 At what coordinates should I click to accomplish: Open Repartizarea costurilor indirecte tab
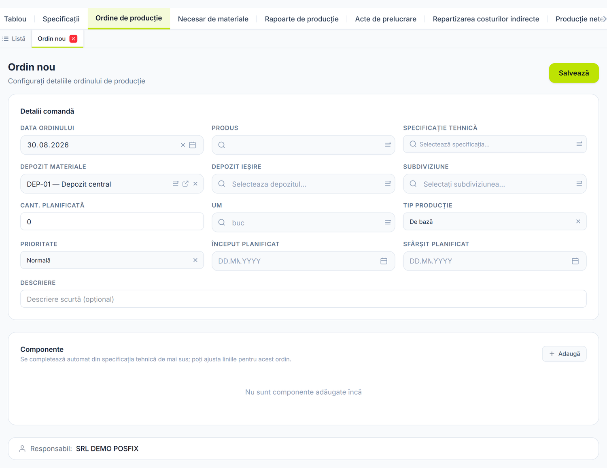pos(486,19)
